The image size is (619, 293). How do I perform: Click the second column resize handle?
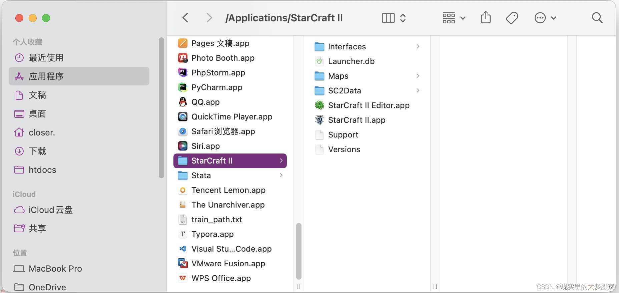tap(435, 287)
